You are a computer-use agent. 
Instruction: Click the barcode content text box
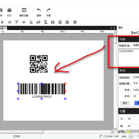click(129, 57)
